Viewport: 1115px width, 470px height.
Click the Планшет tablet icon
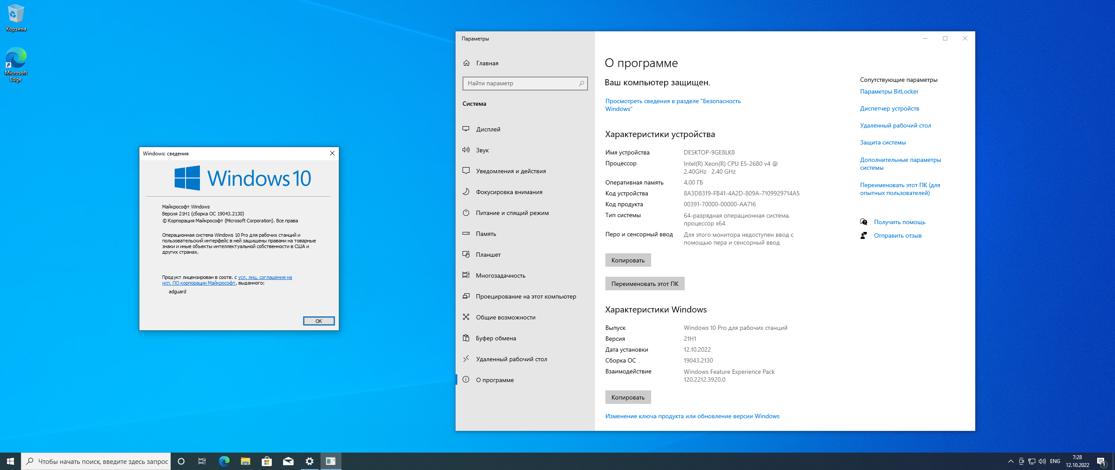click(466, 255)
